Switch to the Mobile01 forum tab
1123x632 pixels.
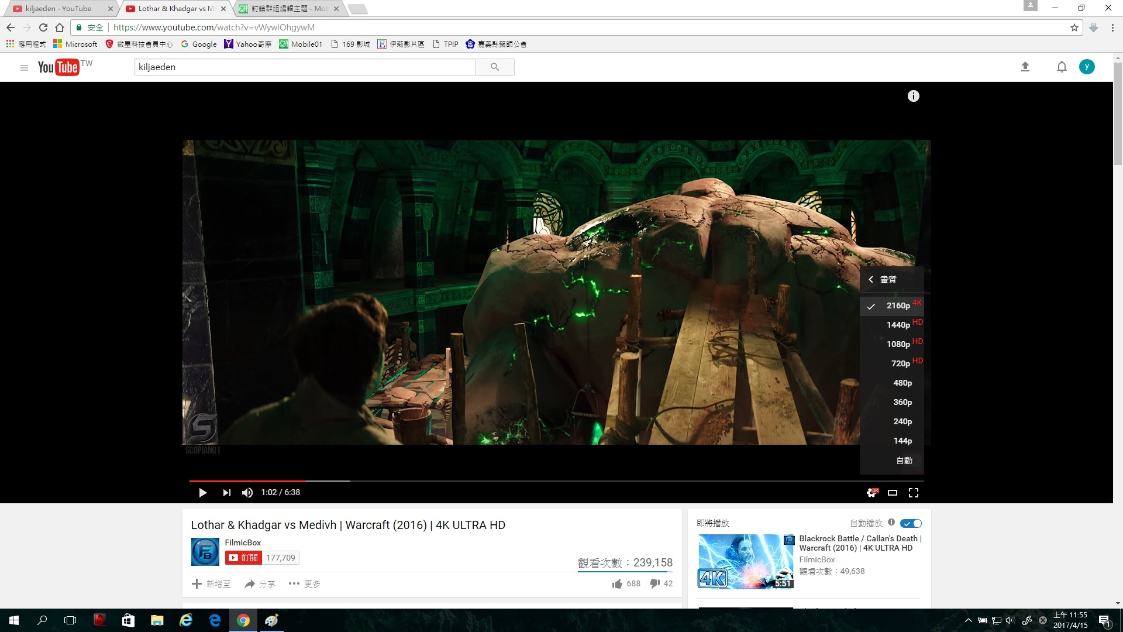tap(290, 8)
